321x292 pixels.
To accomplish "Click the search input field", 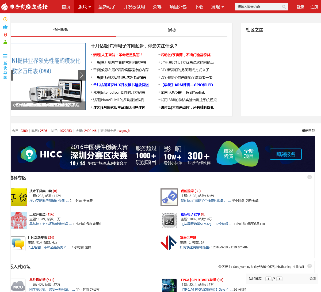I will [258, 7].
